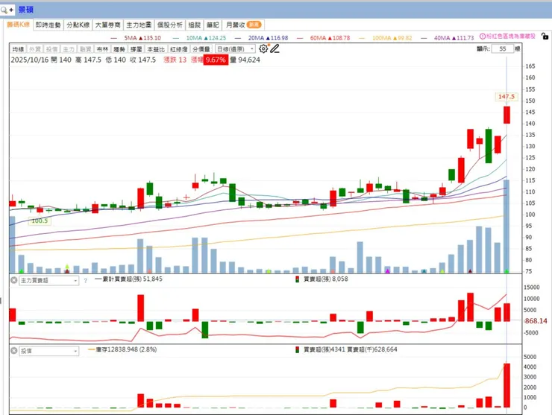Open the 投信 indicator dropdown in bottom panel
This screenshot has height=415, width=552.
point(48,351)
